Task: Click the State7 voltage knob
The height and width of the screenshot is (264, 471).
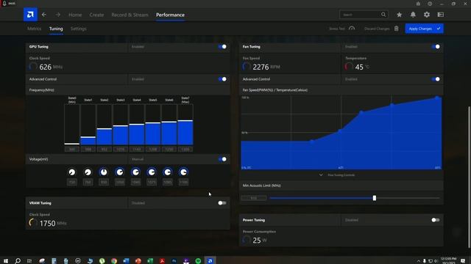Action: click(183, 172)
